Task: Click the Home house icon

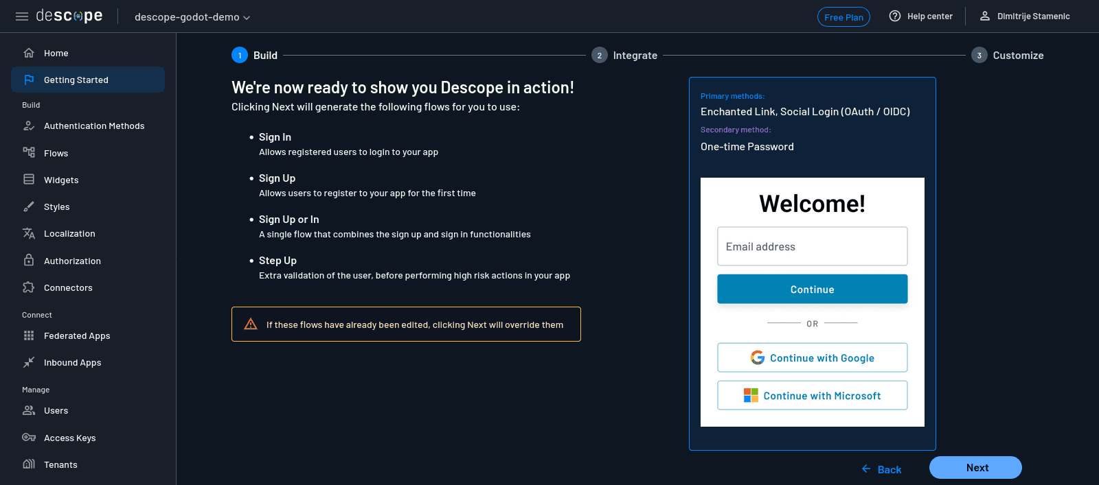Action: [29, 53]
